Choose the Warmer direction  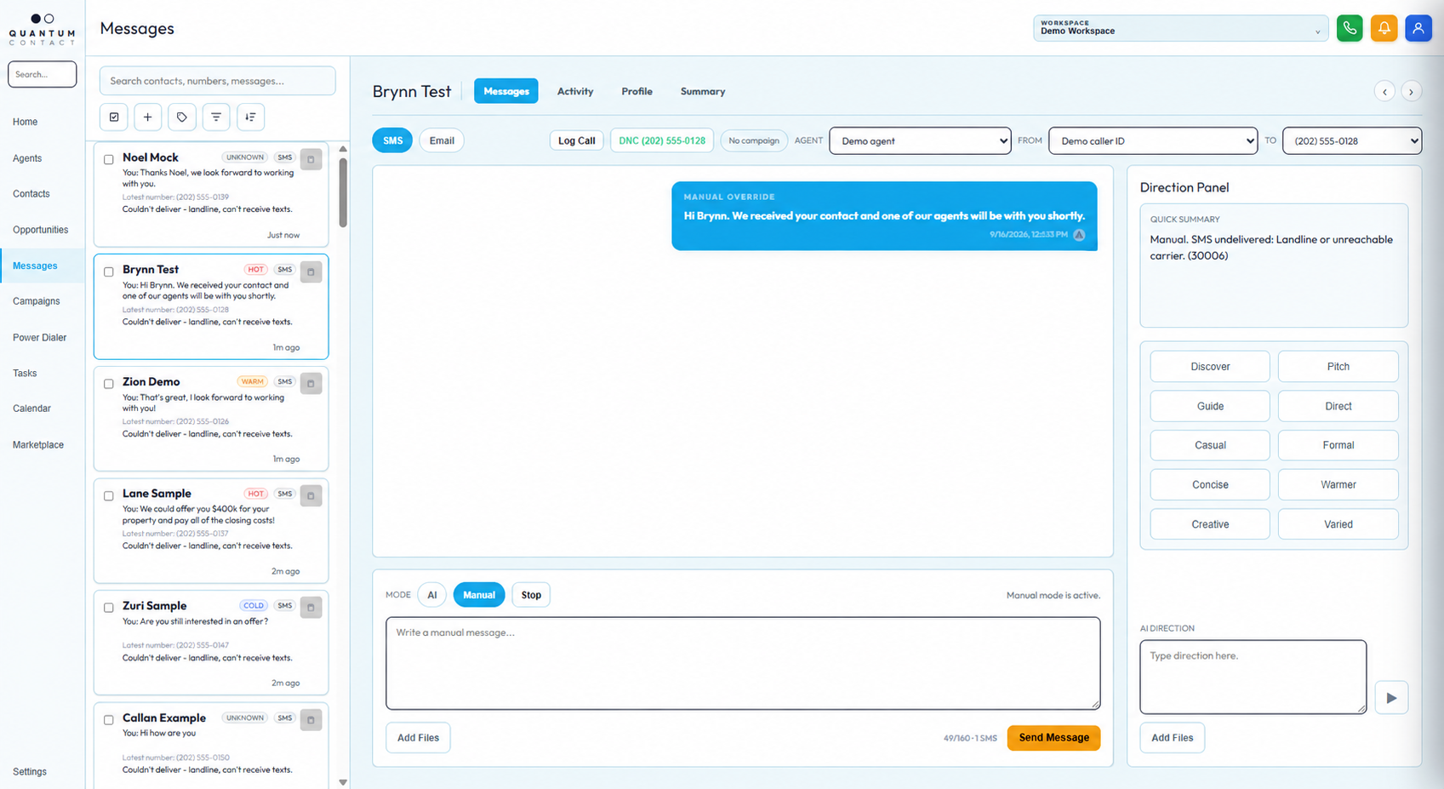pyautogui.click(x=1338, y=485)
